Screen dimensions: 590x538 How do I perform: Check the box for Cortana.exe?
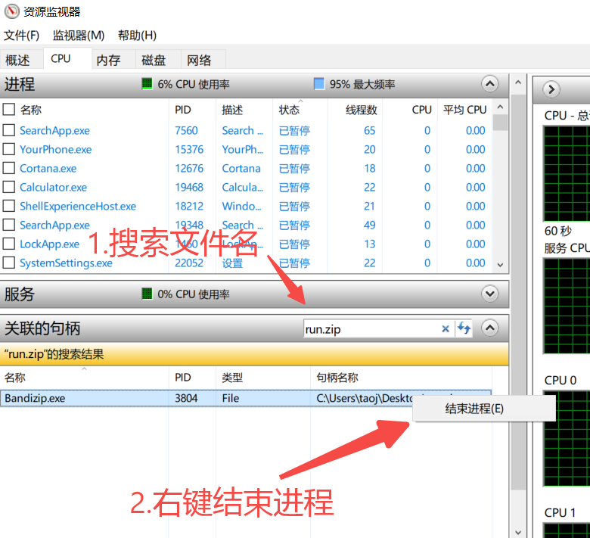coord(8,168)
